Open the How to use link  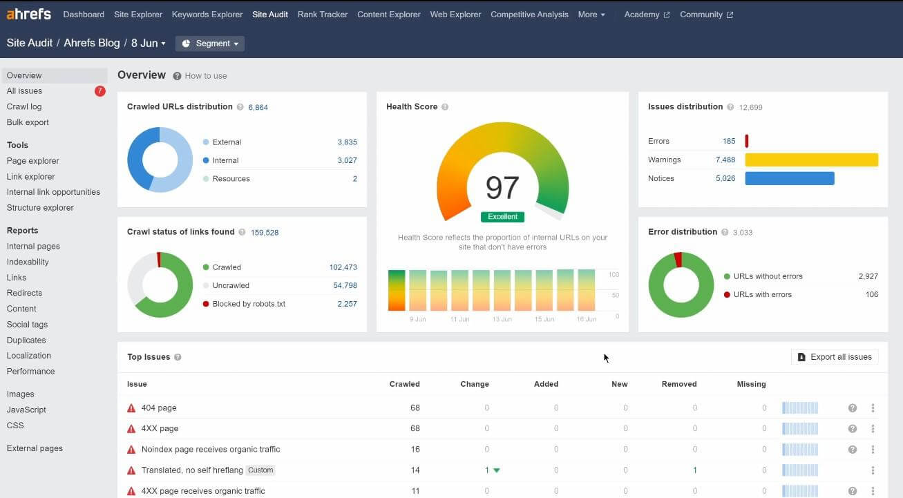point(206,76)
